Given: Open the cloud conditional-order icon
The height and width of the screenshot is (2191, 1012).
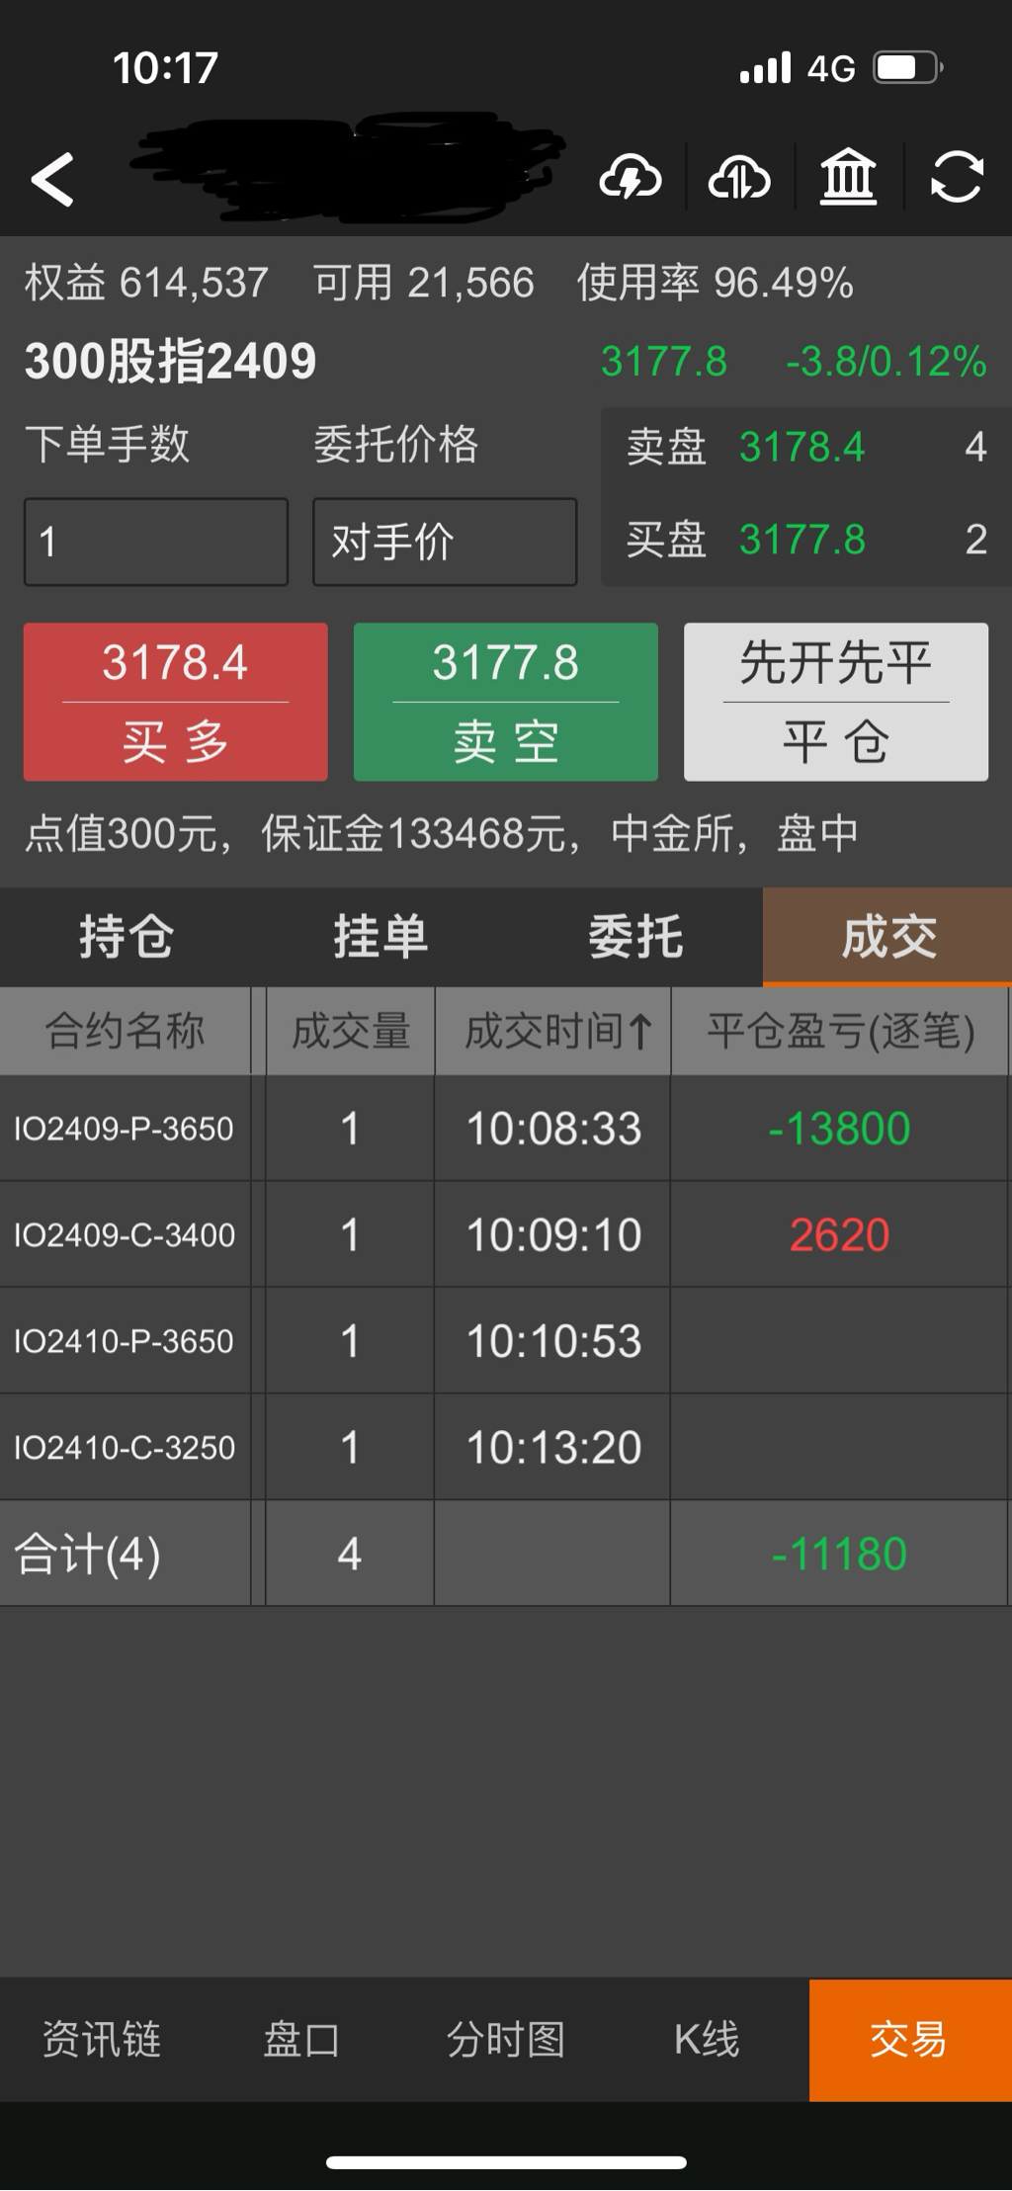Looking at the screenshot, I should point(739,178).
